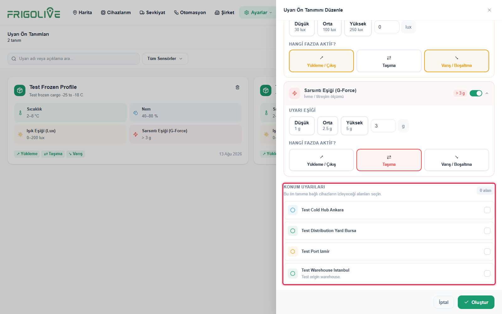Click the Test Frozen Profile title
Viewport: 502px width, 314px height.
53,87
